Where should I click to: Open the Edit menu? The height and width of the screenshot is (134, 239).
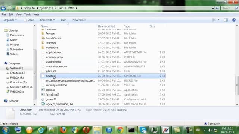point(11,15)
